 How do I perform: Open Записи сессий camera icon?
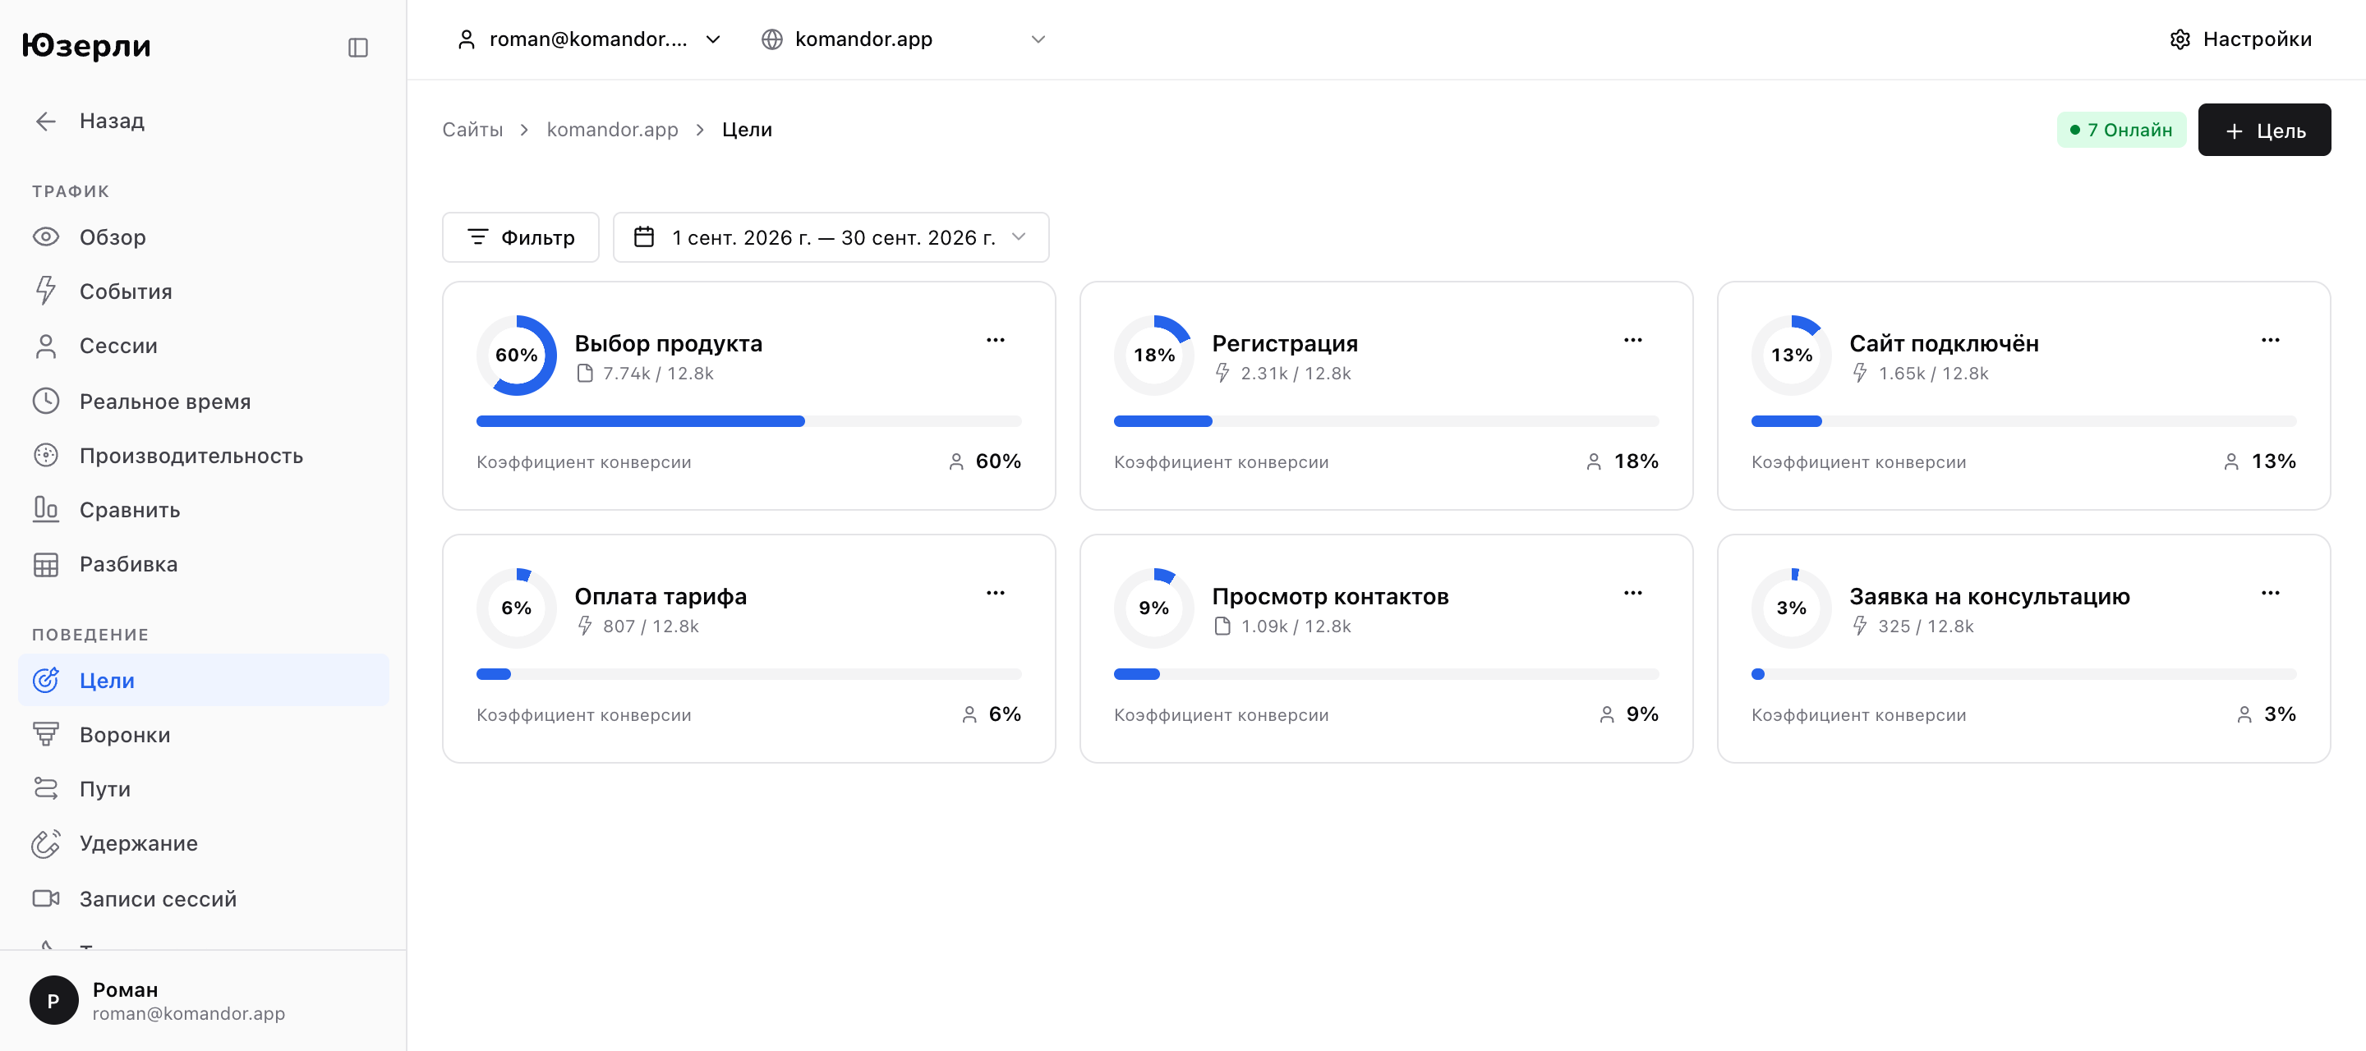(46, 898)
